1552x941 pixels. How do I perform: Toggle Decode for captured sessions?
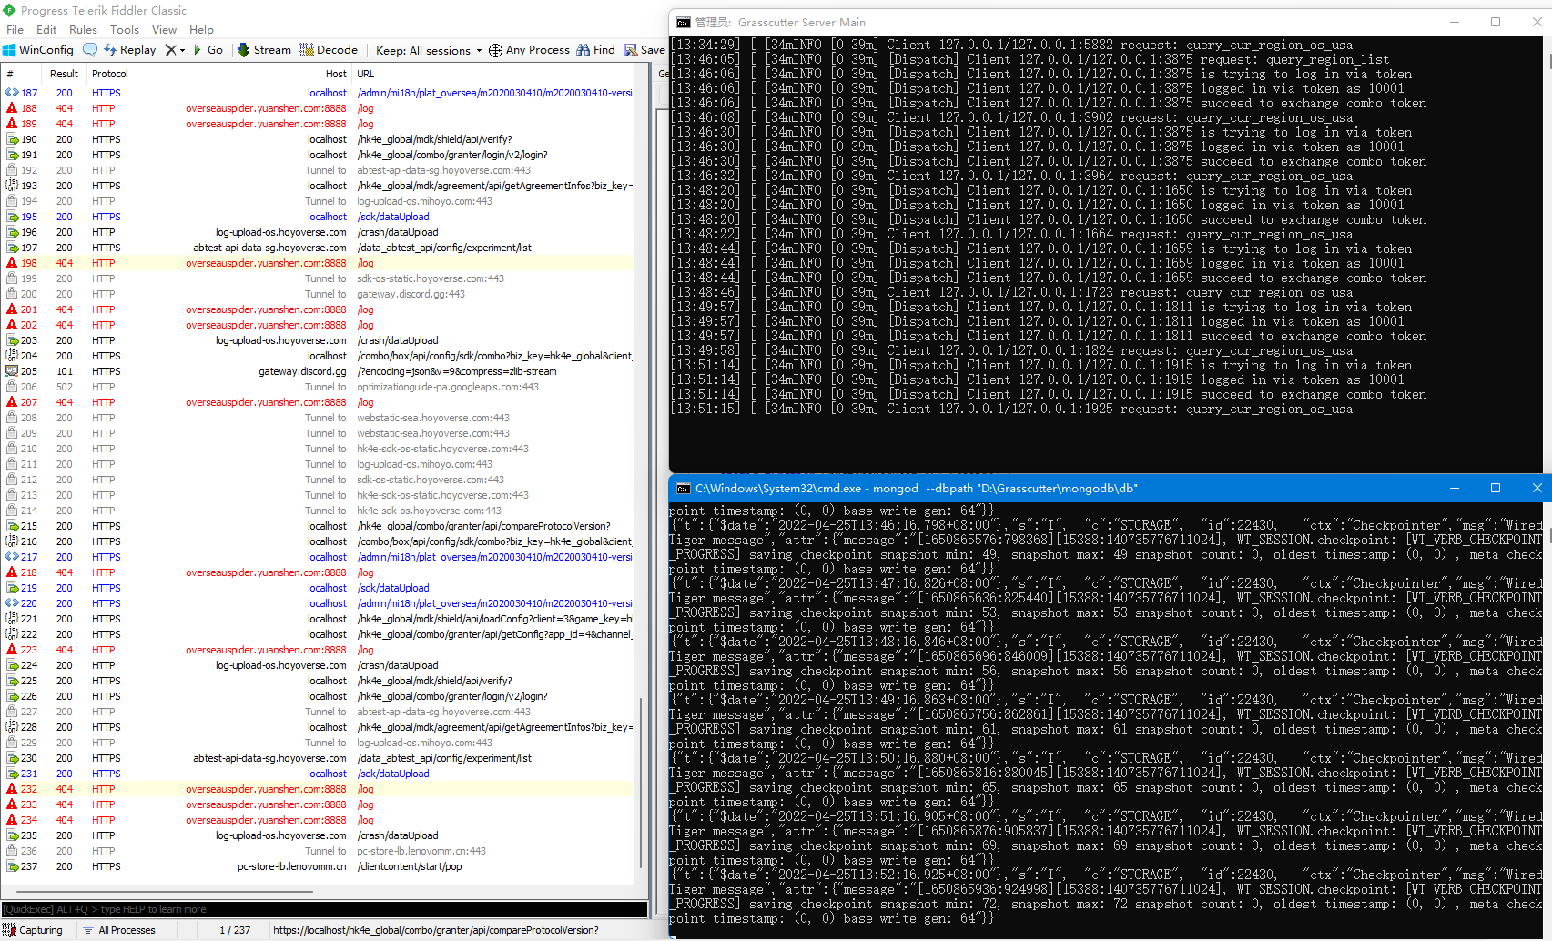pyautogui.click(x=329, y=49)
